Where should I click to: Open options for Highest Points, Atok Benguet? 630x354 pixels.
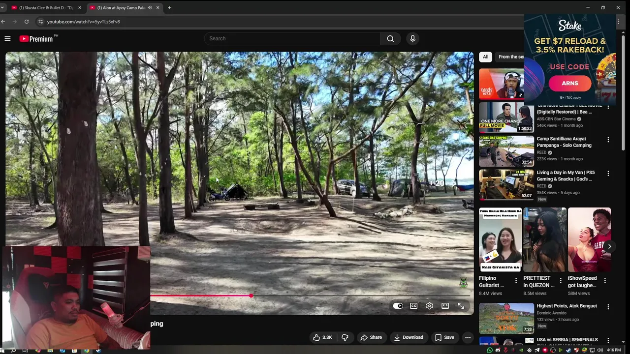click(x=608, y=307)
